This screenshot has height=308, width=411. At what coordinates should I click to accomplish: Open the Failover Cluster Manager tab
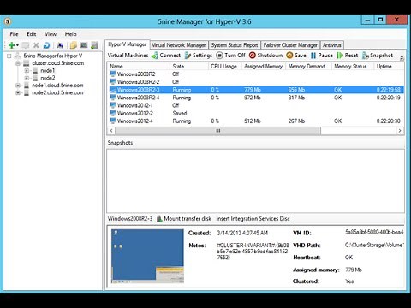click(x=290, y=45)
